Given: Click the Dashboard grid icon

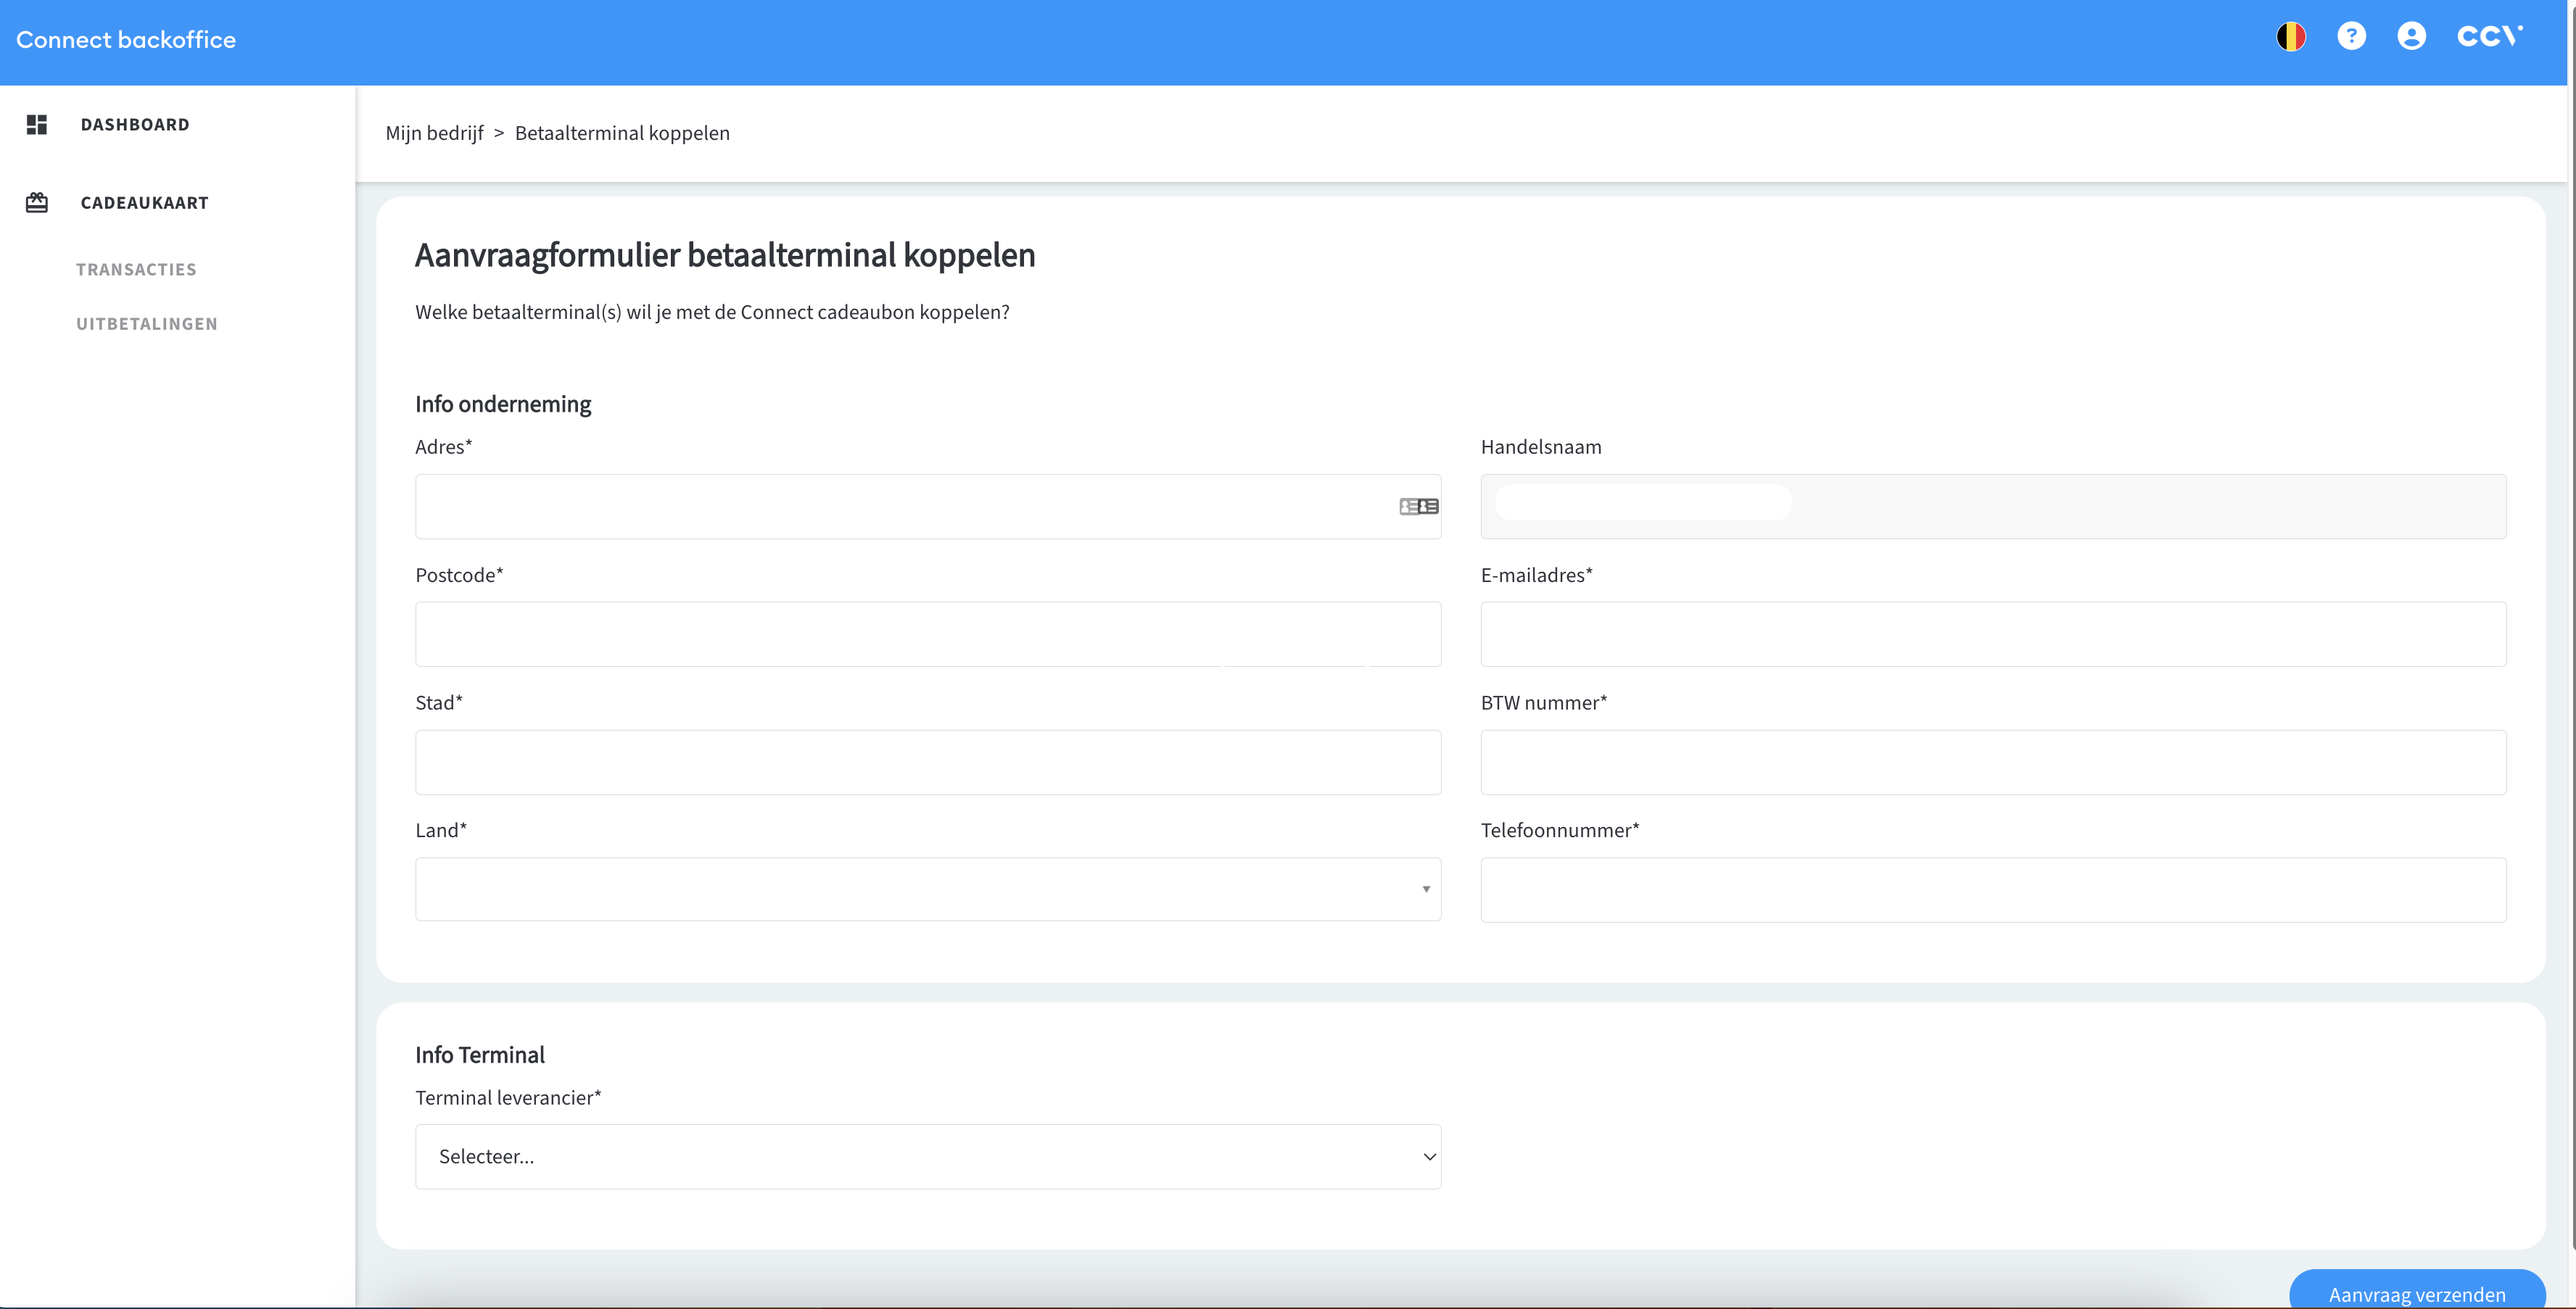Looking at the screenshot, I should 37,125.
